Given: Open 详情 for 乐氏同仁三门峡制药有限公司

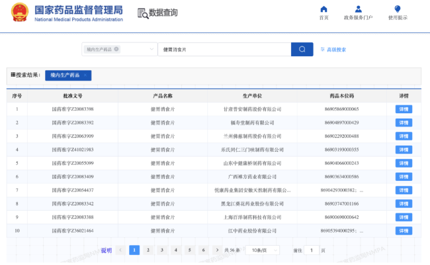Looking at the screenshot, I should point(404,150).
